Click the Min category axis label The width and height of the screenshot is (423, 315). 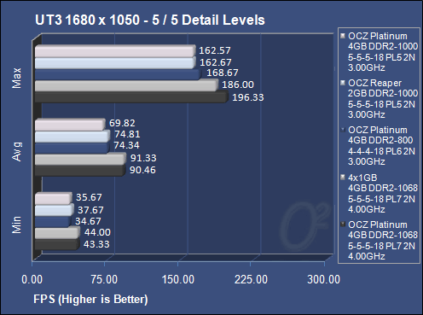click(16, 225)
